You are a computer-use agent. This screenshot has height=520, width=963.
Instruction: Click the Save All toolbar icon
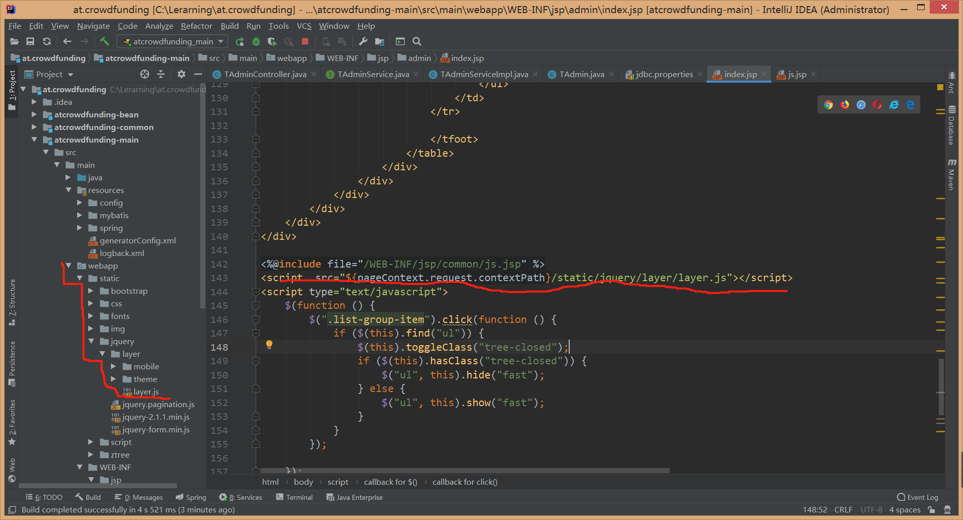tap(30, 41)
